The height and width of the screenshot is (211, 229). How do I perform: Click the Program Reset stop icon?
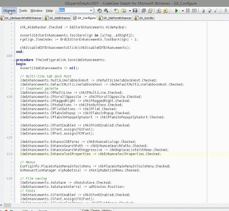(x=194, y=11)
